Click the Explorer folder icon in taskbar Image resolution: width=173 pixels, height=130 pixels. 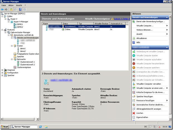pos(46,127)
